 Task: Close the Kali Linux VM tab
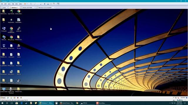click(55, 8)
